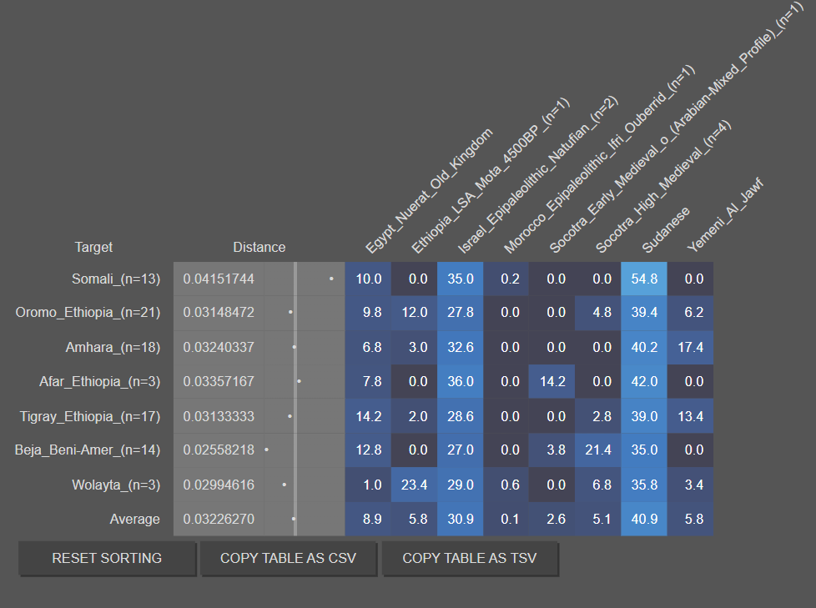Sort by the Distance column header
Viewport: 816px width, 608px height.
[x=259, y=247]
